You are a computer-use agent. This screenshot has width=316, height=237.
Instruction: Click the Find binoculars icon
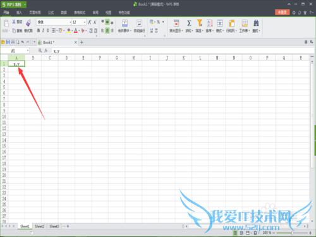[256, 23]
